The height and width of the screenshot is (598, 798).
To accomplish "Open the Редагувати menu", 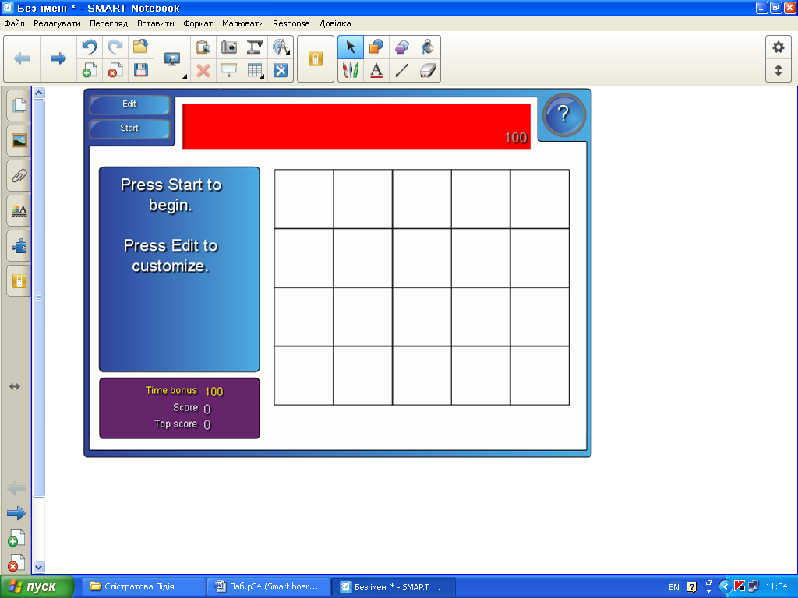I will click(x=57, y=23).
